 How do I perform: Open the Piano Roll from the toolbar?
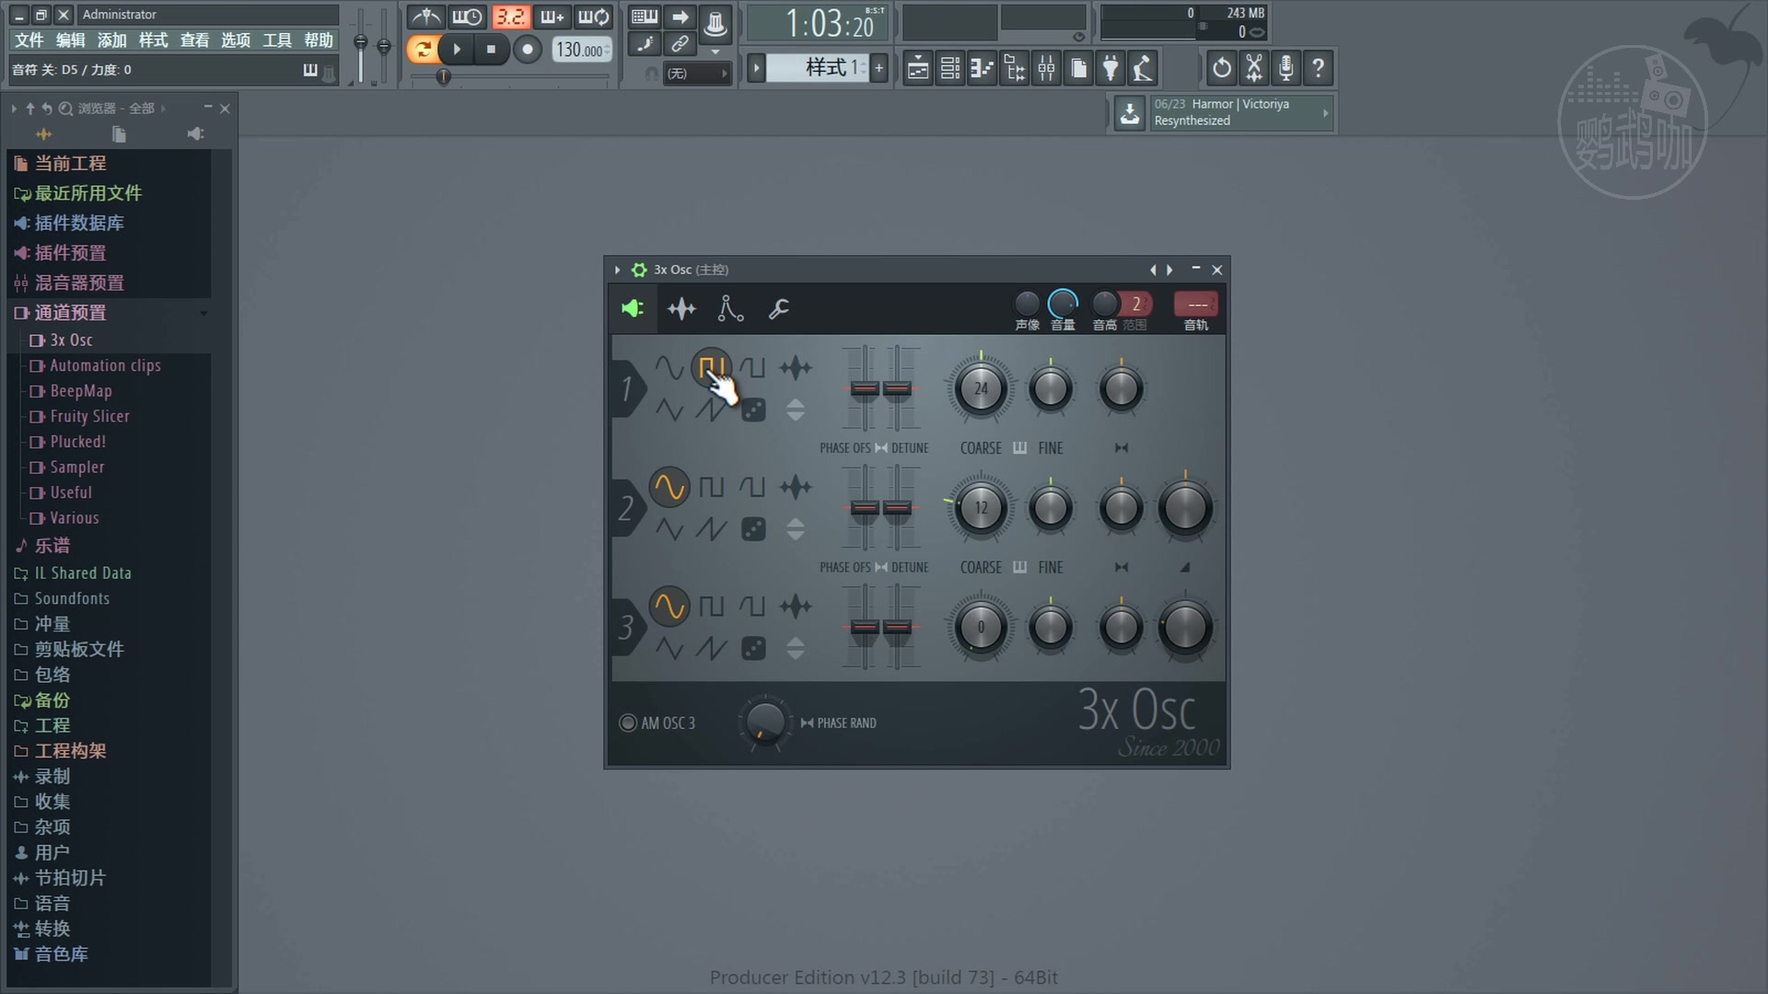click(982, 68)
